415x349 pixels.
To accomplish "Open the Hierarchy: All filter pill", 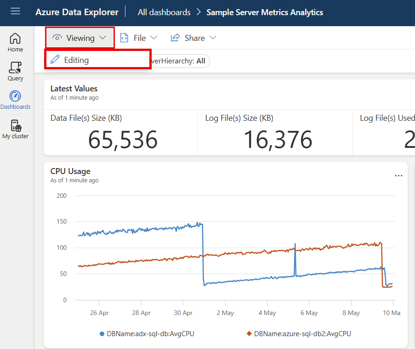I will 180,61.
